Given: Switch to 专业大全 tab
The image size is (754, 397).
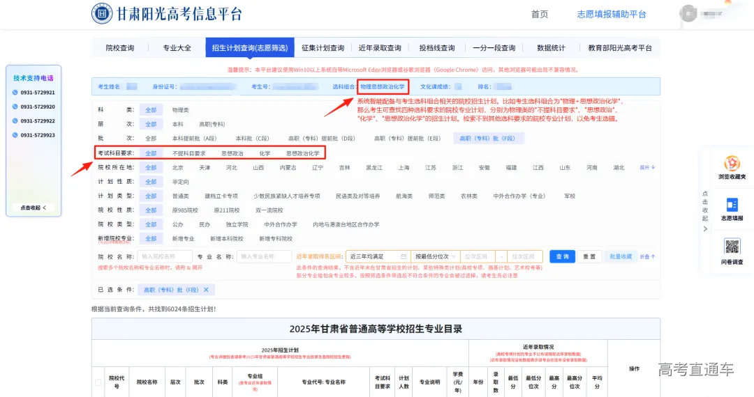Looking at the screenshot, I should 177,48.
